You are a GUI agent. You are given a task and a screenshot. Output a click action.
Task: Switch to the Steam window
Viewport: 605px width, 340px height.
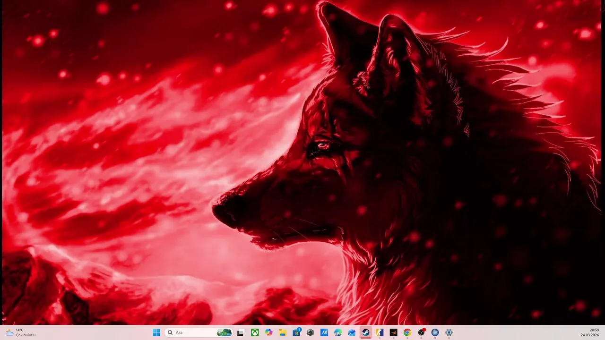click(366, 332)
